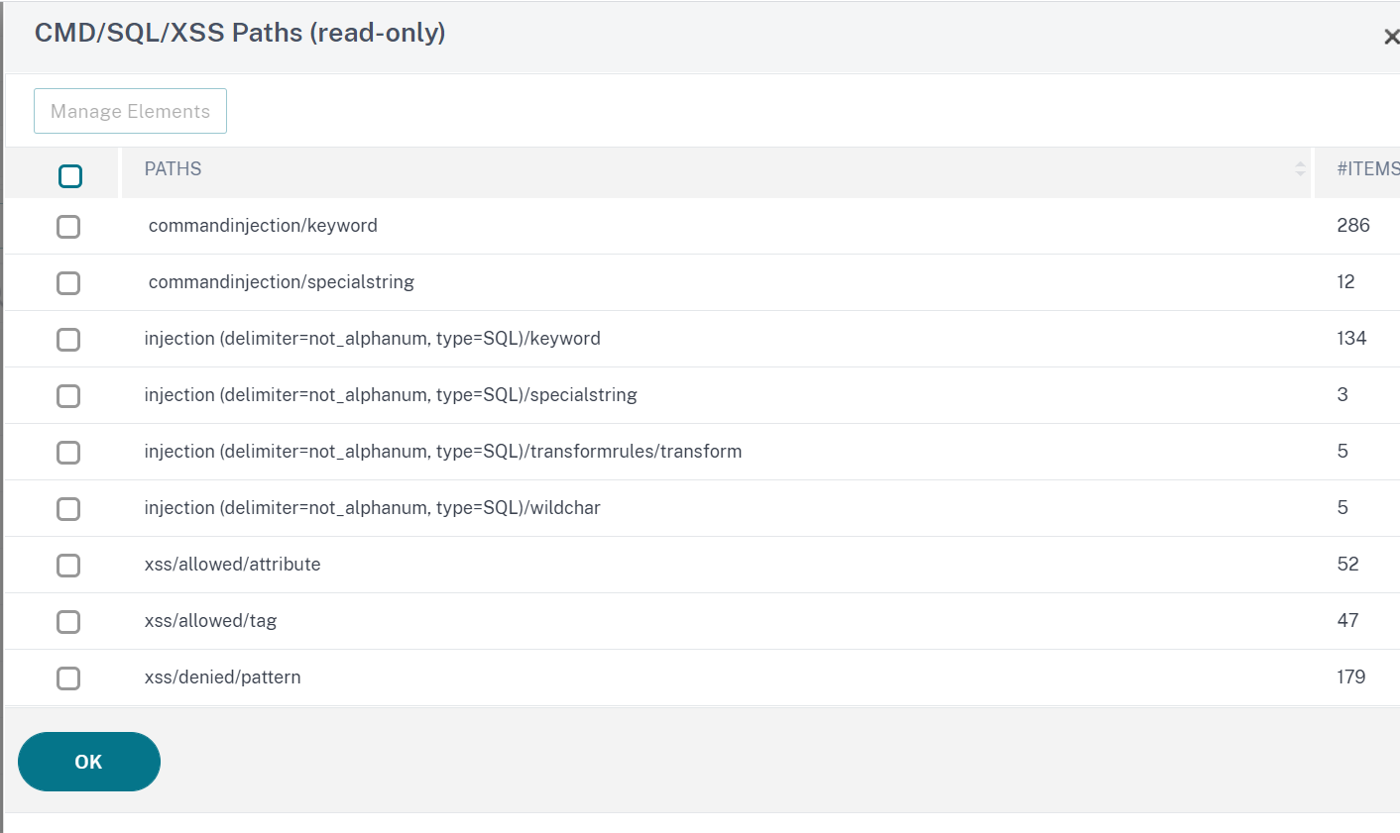The image size is (1400, 833).
Task: Toggle the select-all checkbox in header
Action: pyautogui.click(x=70, y=176)
